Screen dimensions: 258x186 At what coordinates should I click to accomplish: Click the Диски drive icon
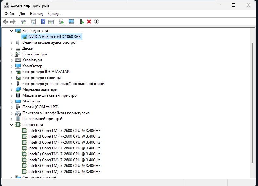(18, 48)
